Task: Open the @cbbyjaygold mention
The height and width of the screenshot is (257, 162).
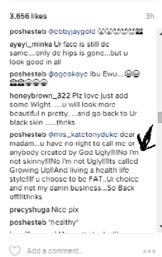Action: (72, 32)
